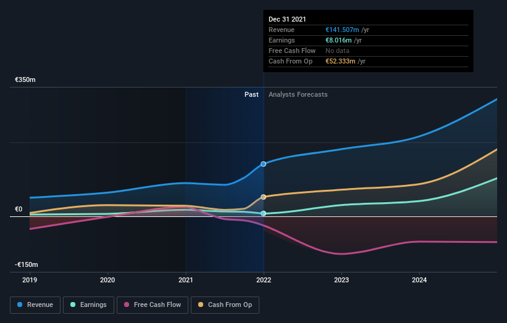Click the Analysts Forecasts label

pos(298,94)
